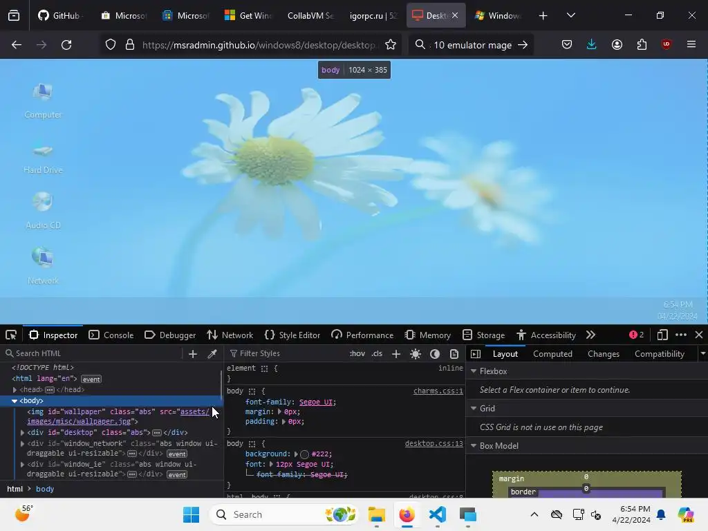This screenshot has width=708, height=531.
Task: Expand the head element node
Action: coord(15,390)
